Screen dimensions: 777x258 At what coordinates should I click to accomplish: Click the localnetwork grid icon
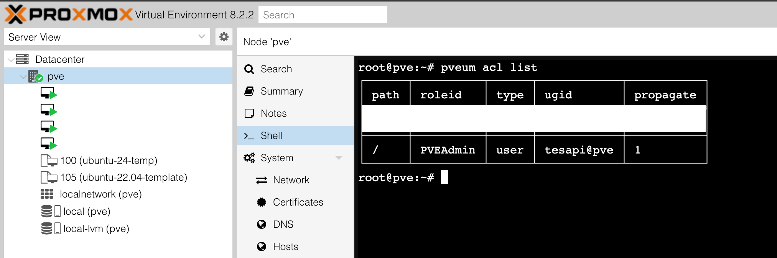47,194
